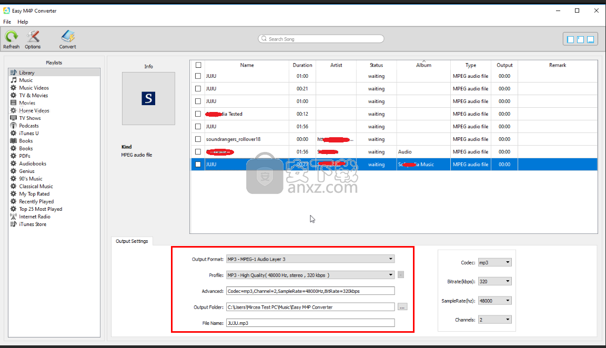Open the Music Videos playlist
Viewport: 606px width, 348px height.
[34, 88]
